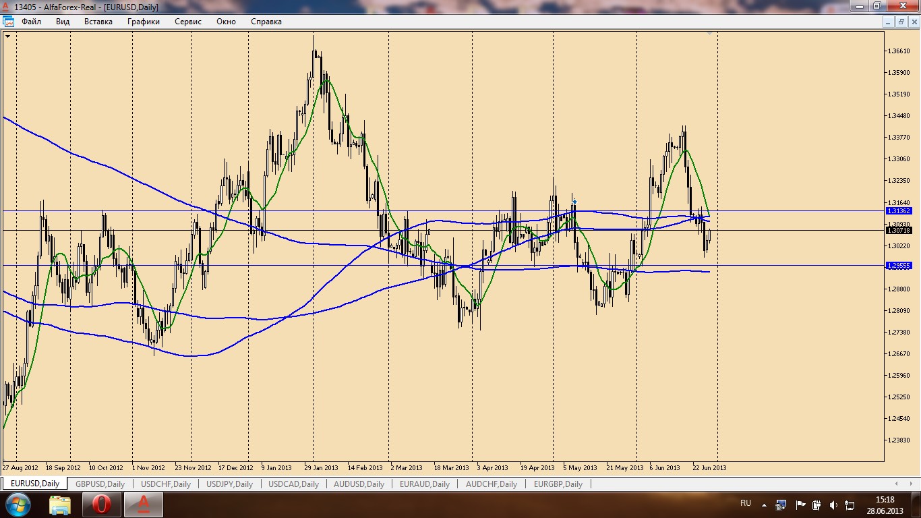Switch to the GBPUSD,Daily tab
This screenshot has width=921, height=518.
100,484
